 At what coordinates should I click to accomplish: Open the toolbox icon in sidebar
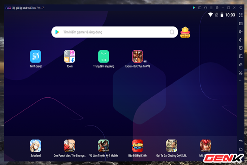coord(241,65)
